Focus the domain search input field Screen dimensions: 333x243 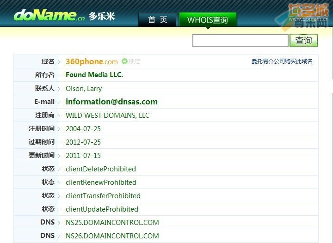[x=240, y=40]
